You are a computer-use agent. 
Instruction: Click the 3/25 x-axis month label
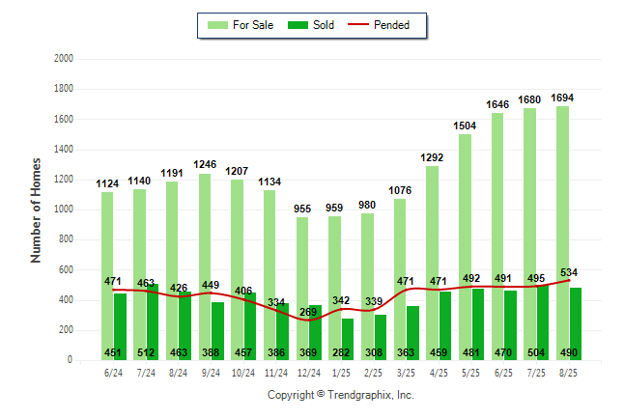[407, 373]
